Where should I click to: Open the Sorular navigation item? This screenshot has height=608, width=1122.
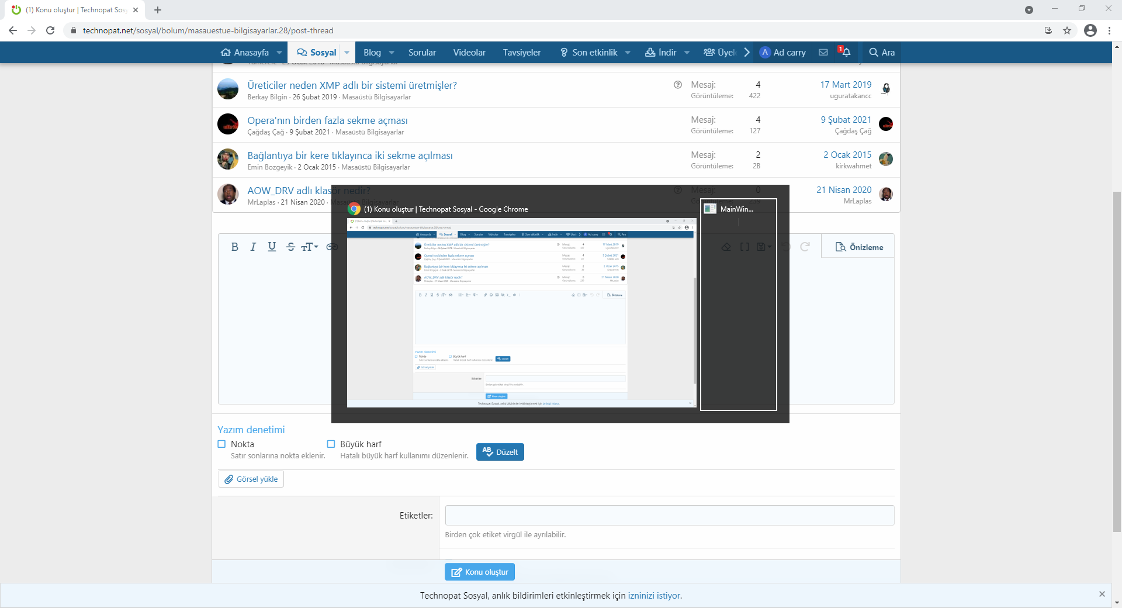point(422,52)
